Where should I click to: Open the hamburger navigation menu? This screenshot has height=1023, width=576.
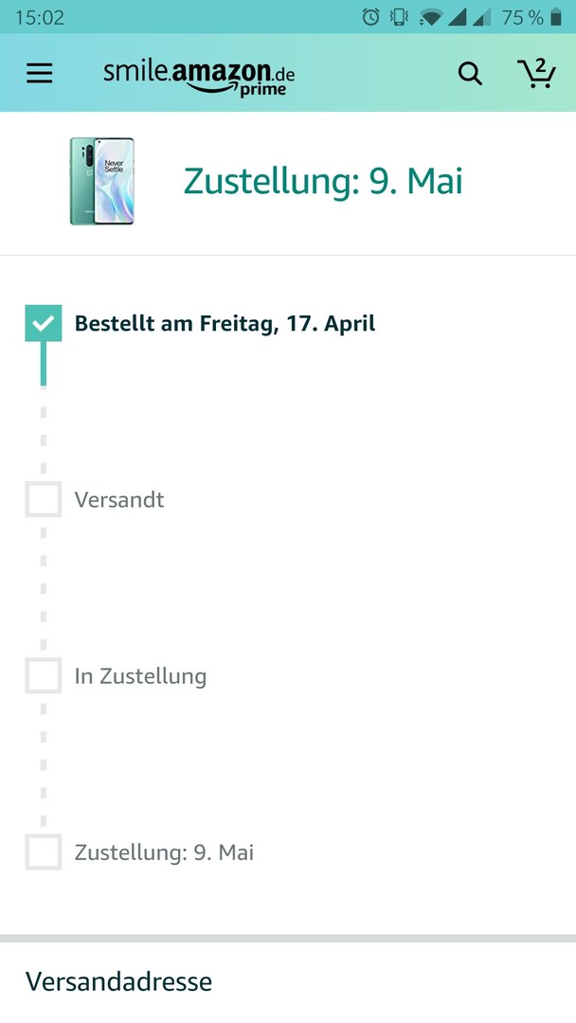pos(39,73)
